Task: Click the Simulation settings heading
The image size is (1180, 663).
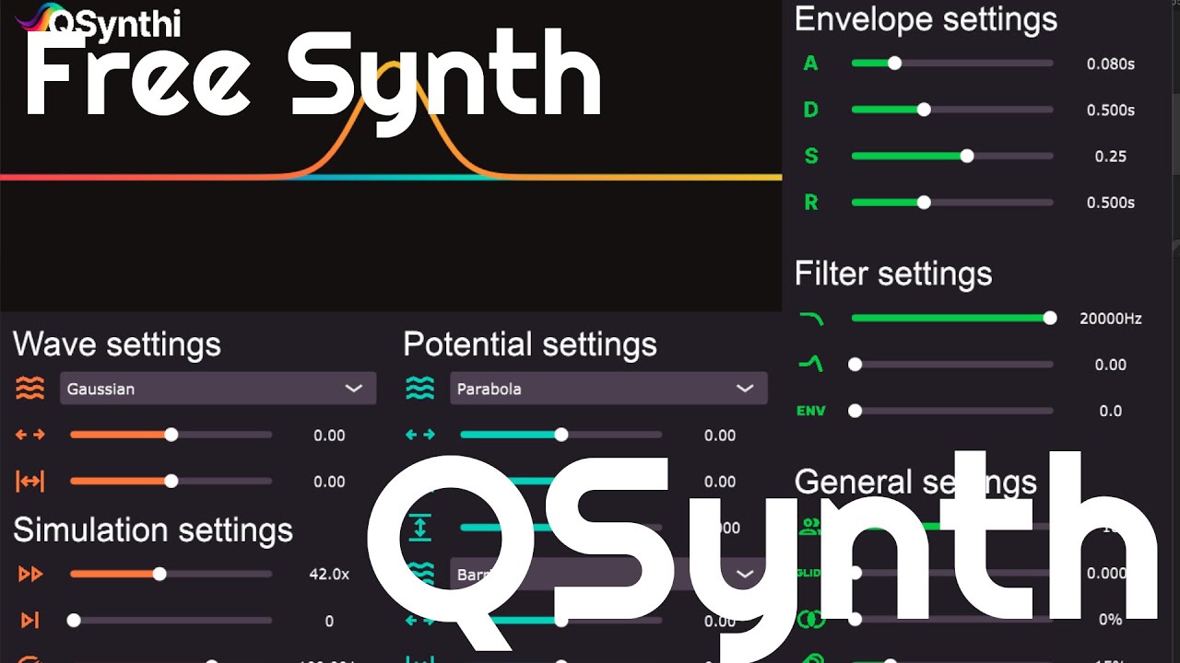Action: click(153, 530)
